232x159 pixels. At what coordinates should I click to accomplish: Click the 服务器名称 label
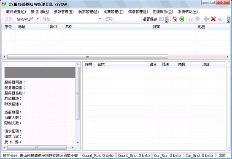15,93
